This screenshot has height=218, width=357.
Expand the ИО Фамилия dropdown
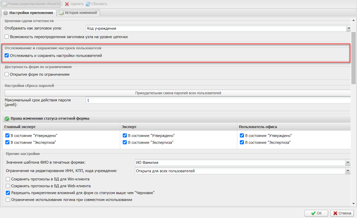pos(348,162)
